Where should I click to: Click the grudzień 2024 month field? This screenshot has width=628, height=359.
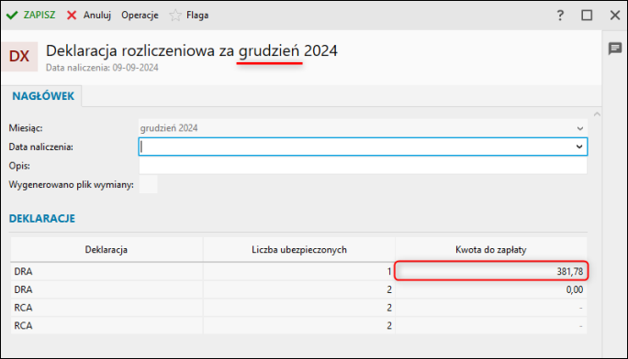363,128
